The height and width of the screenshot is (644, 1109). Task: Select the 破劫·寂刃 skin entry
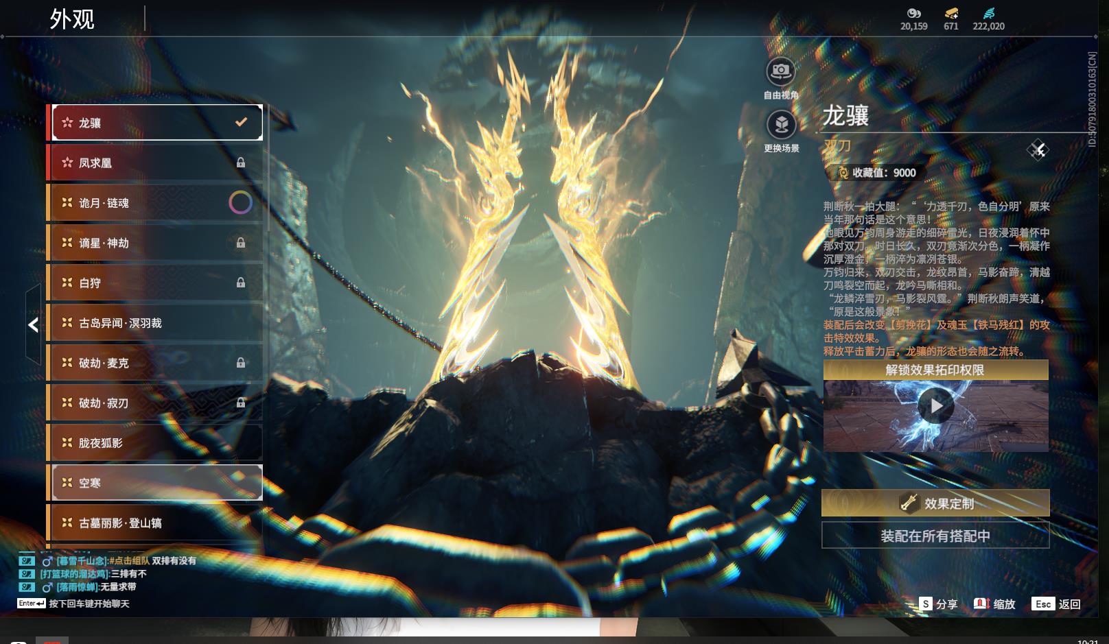(157, 402)
